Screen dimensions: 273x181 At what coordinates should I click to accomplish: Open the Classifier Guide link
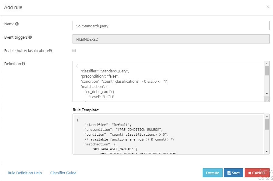pos(63,173)
